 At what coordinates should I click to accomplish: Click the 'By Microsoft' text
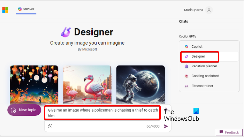87,50
